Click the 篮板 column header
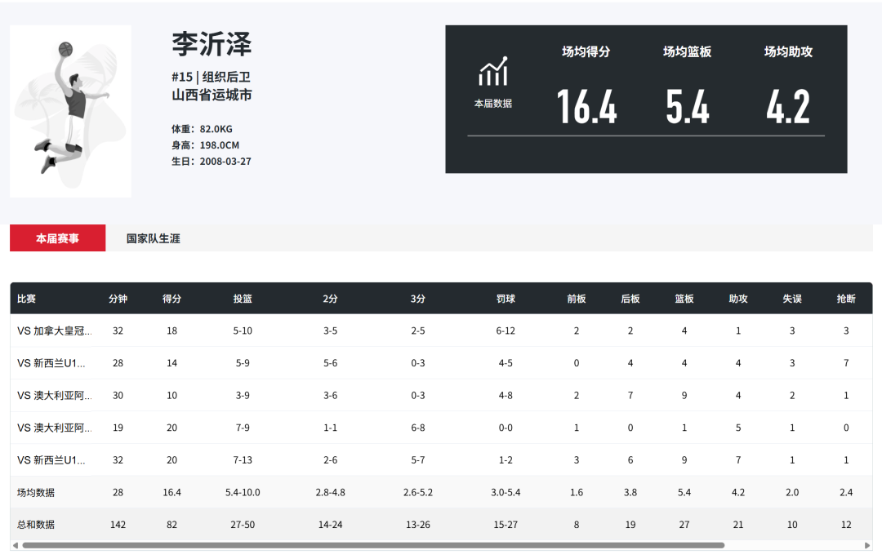 684,299
